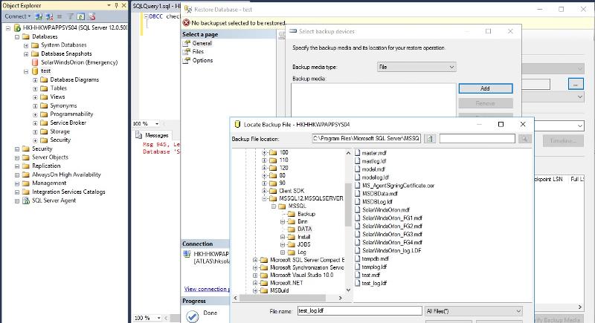
Task: Open the Backup media type dropdown
Action: click(416, 67)
